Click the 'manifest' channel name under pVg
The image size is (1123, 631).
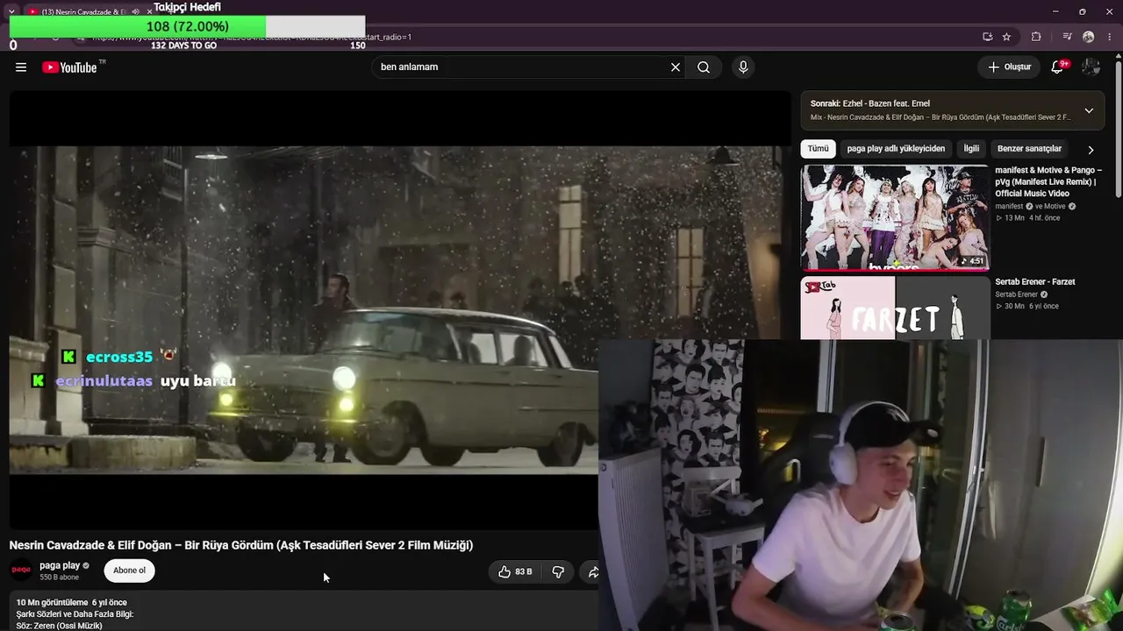[x=1009, y=207]
